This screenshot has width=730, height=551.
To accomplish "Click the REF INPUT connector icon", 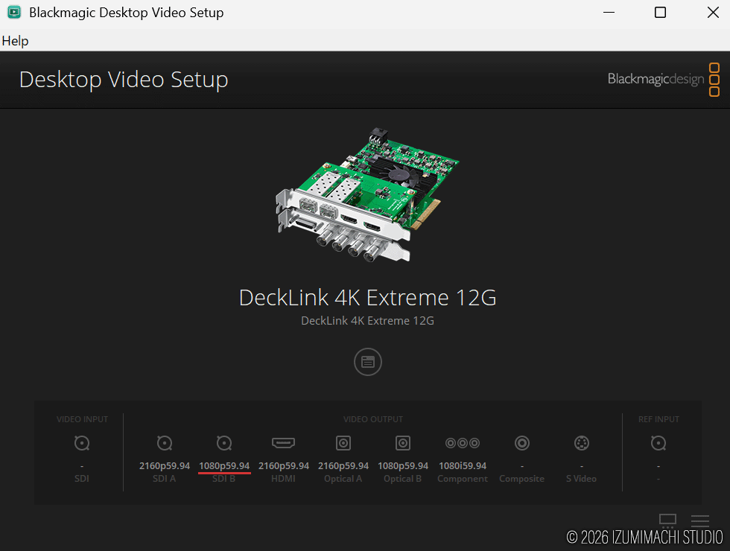I will pyautogui.click(x=658, y=444).
